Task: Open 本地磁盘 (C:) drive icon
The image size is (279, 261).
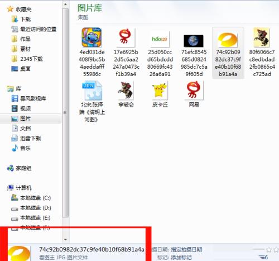Action: (x=15, y=198)
